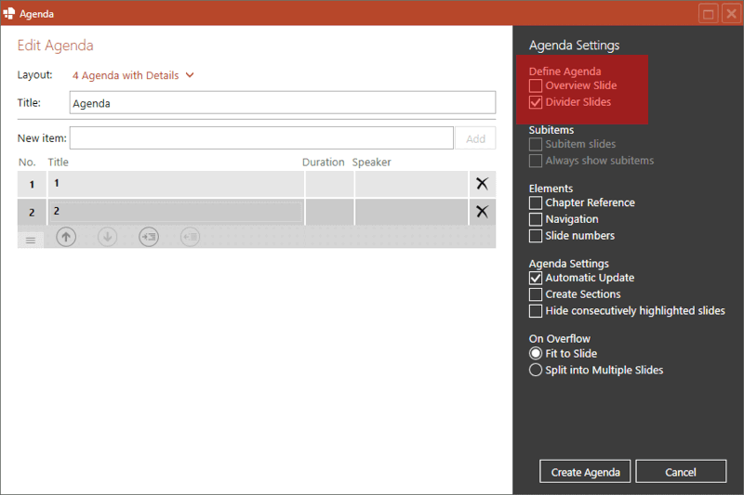
Task: Click the outdent item icon
Action: pos(190,238)
